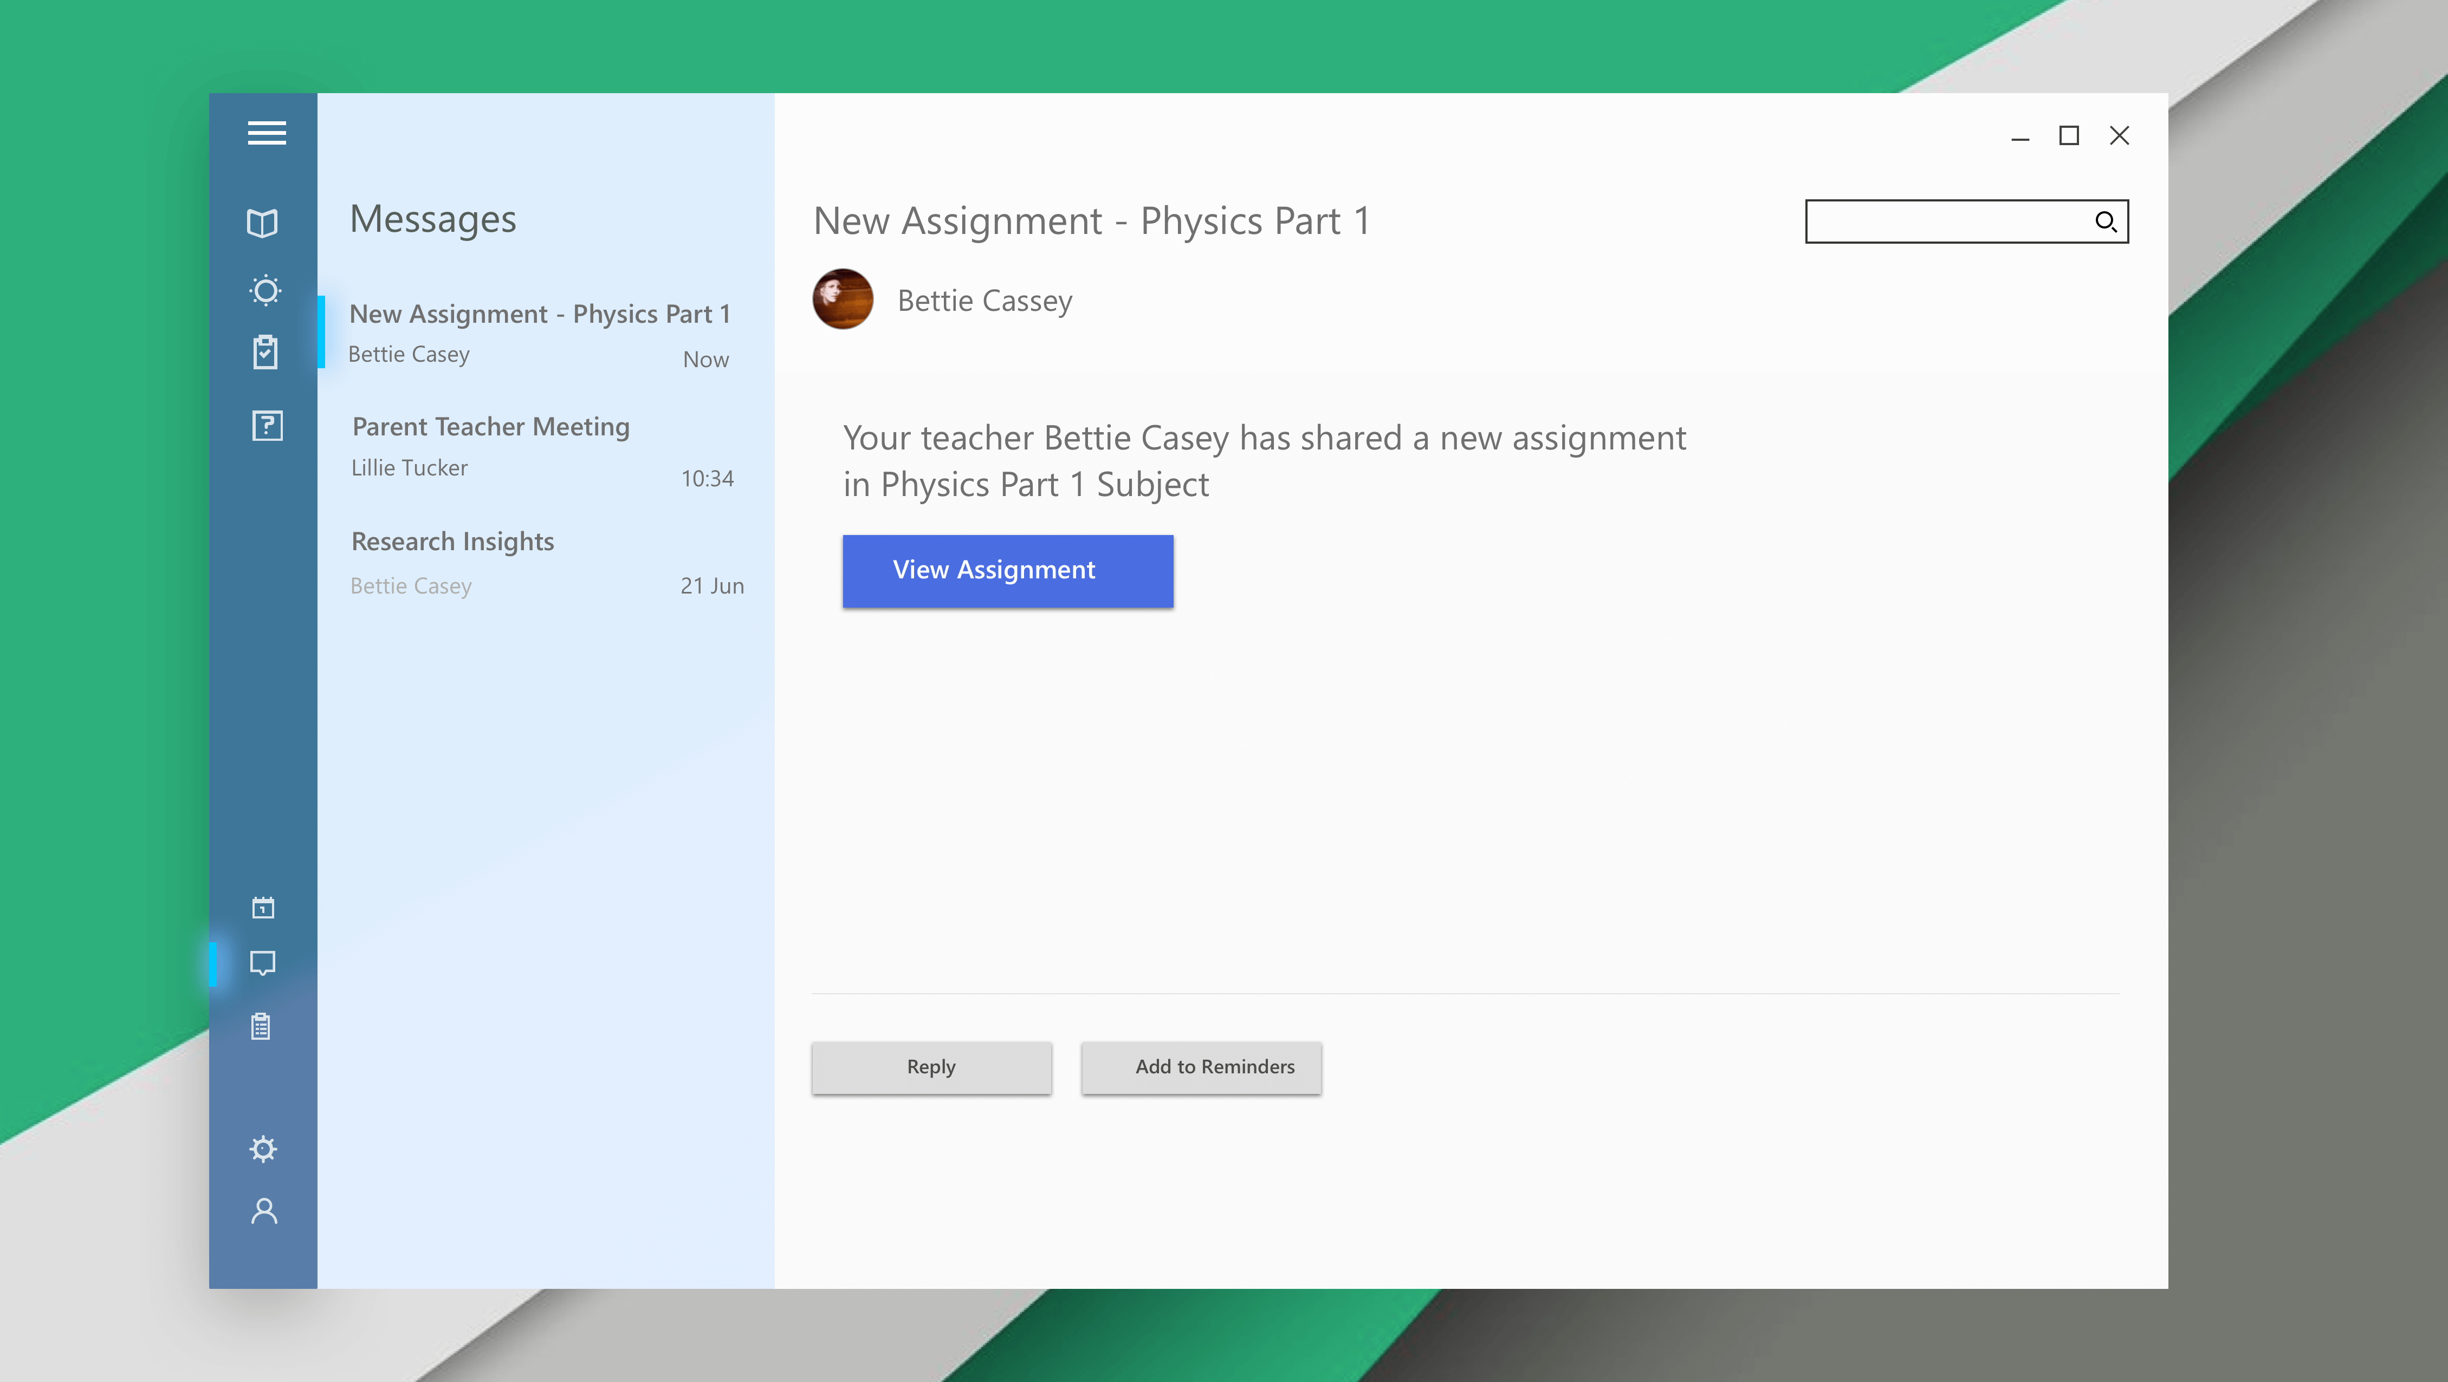Open the clipboard checklist icon
This screenshot has height=1382, width=2448.
(x=265, y=353)
